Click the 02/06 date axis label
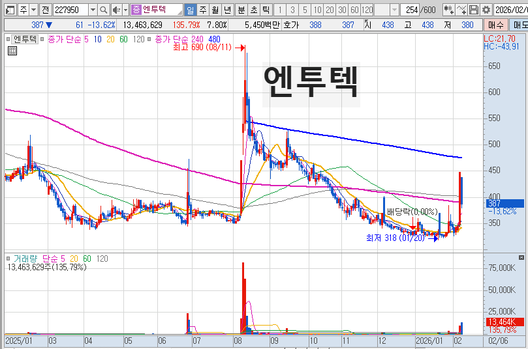Screen dimensions: 528x349 [498, 341]
